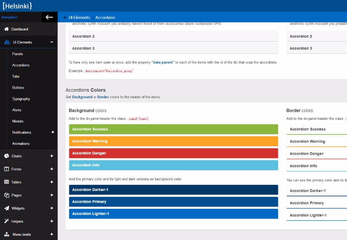Click the UI Elements cubes icon
347x240 pixels.
[7, 42]
